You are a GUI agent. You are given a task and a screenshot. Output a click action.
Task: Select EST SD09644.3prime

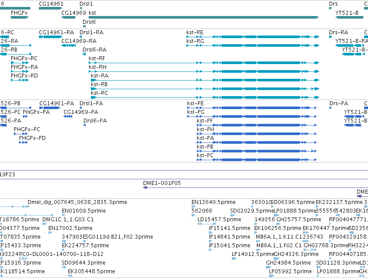point(83,263)
